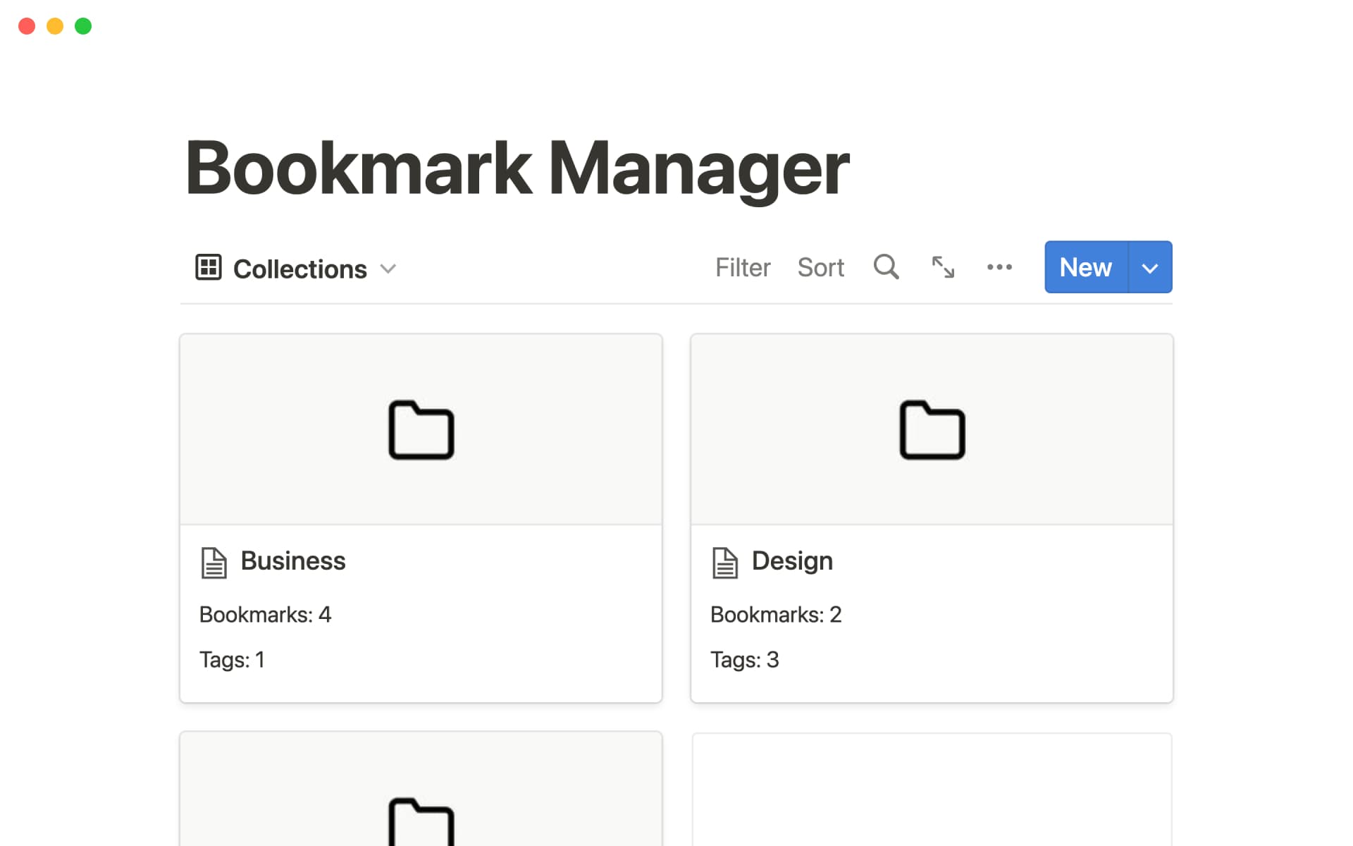
Task: Click the folder icon on the Design card
Action: pyautogui.click(x=932, y=430)
